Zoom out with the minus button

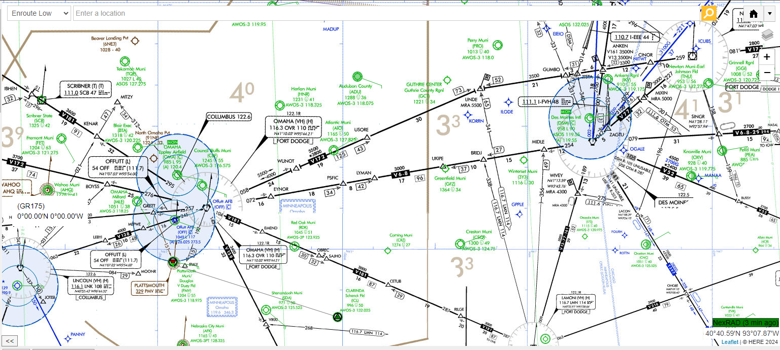pos(767,73)
